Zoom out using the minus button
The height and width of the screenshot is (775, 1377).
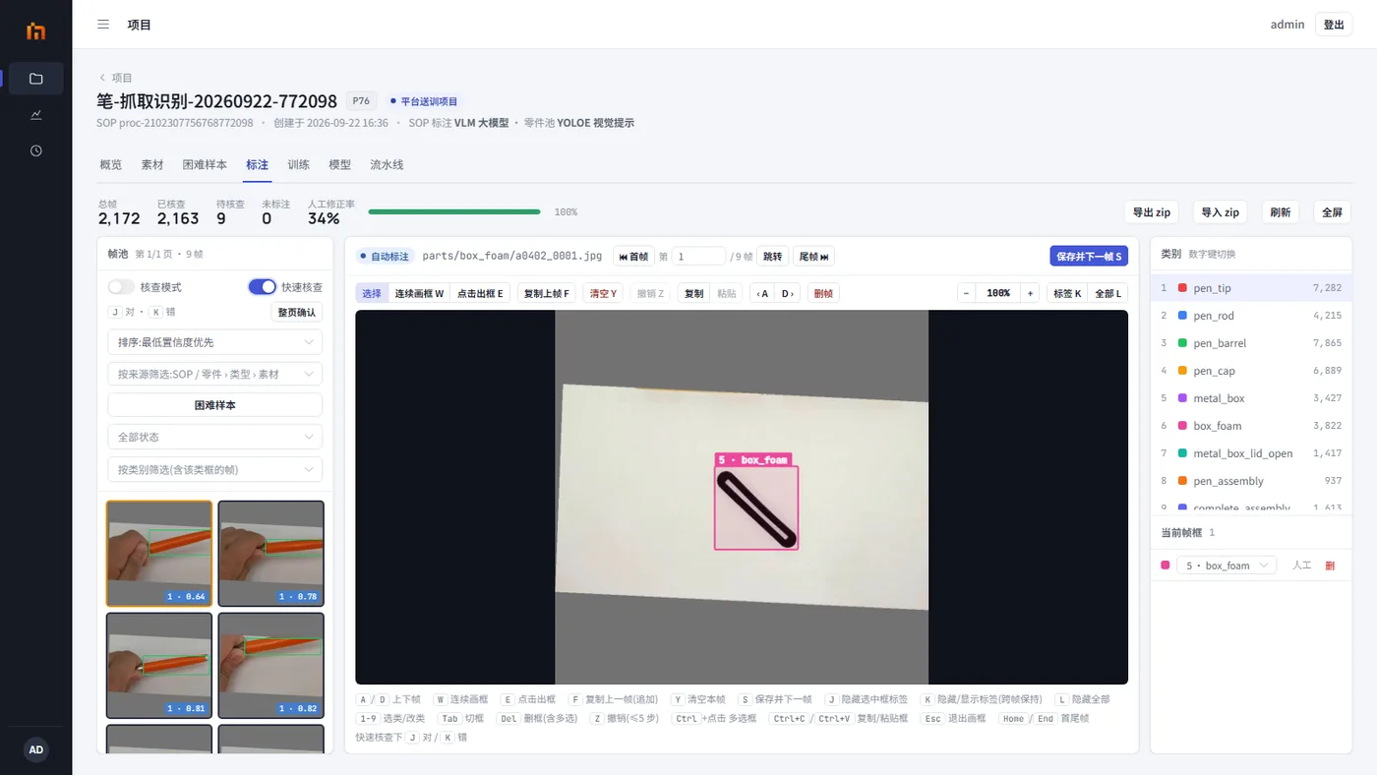pos(966,293)
